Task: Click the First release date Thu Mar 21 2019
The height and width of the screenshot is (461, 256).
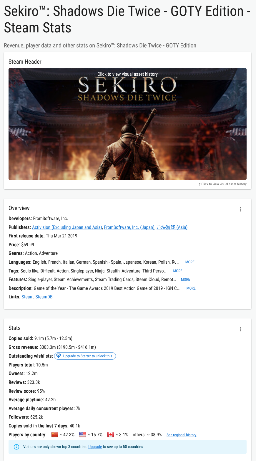Action: tap(43, 236)
